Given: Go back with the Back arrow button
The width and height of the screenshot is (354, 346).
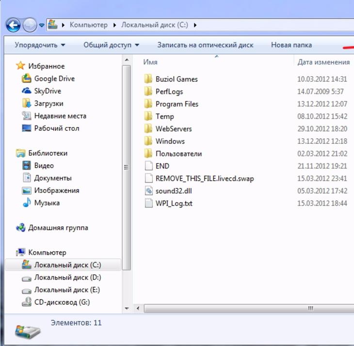Looking at the screenshot, I should [x=13, y=25].
